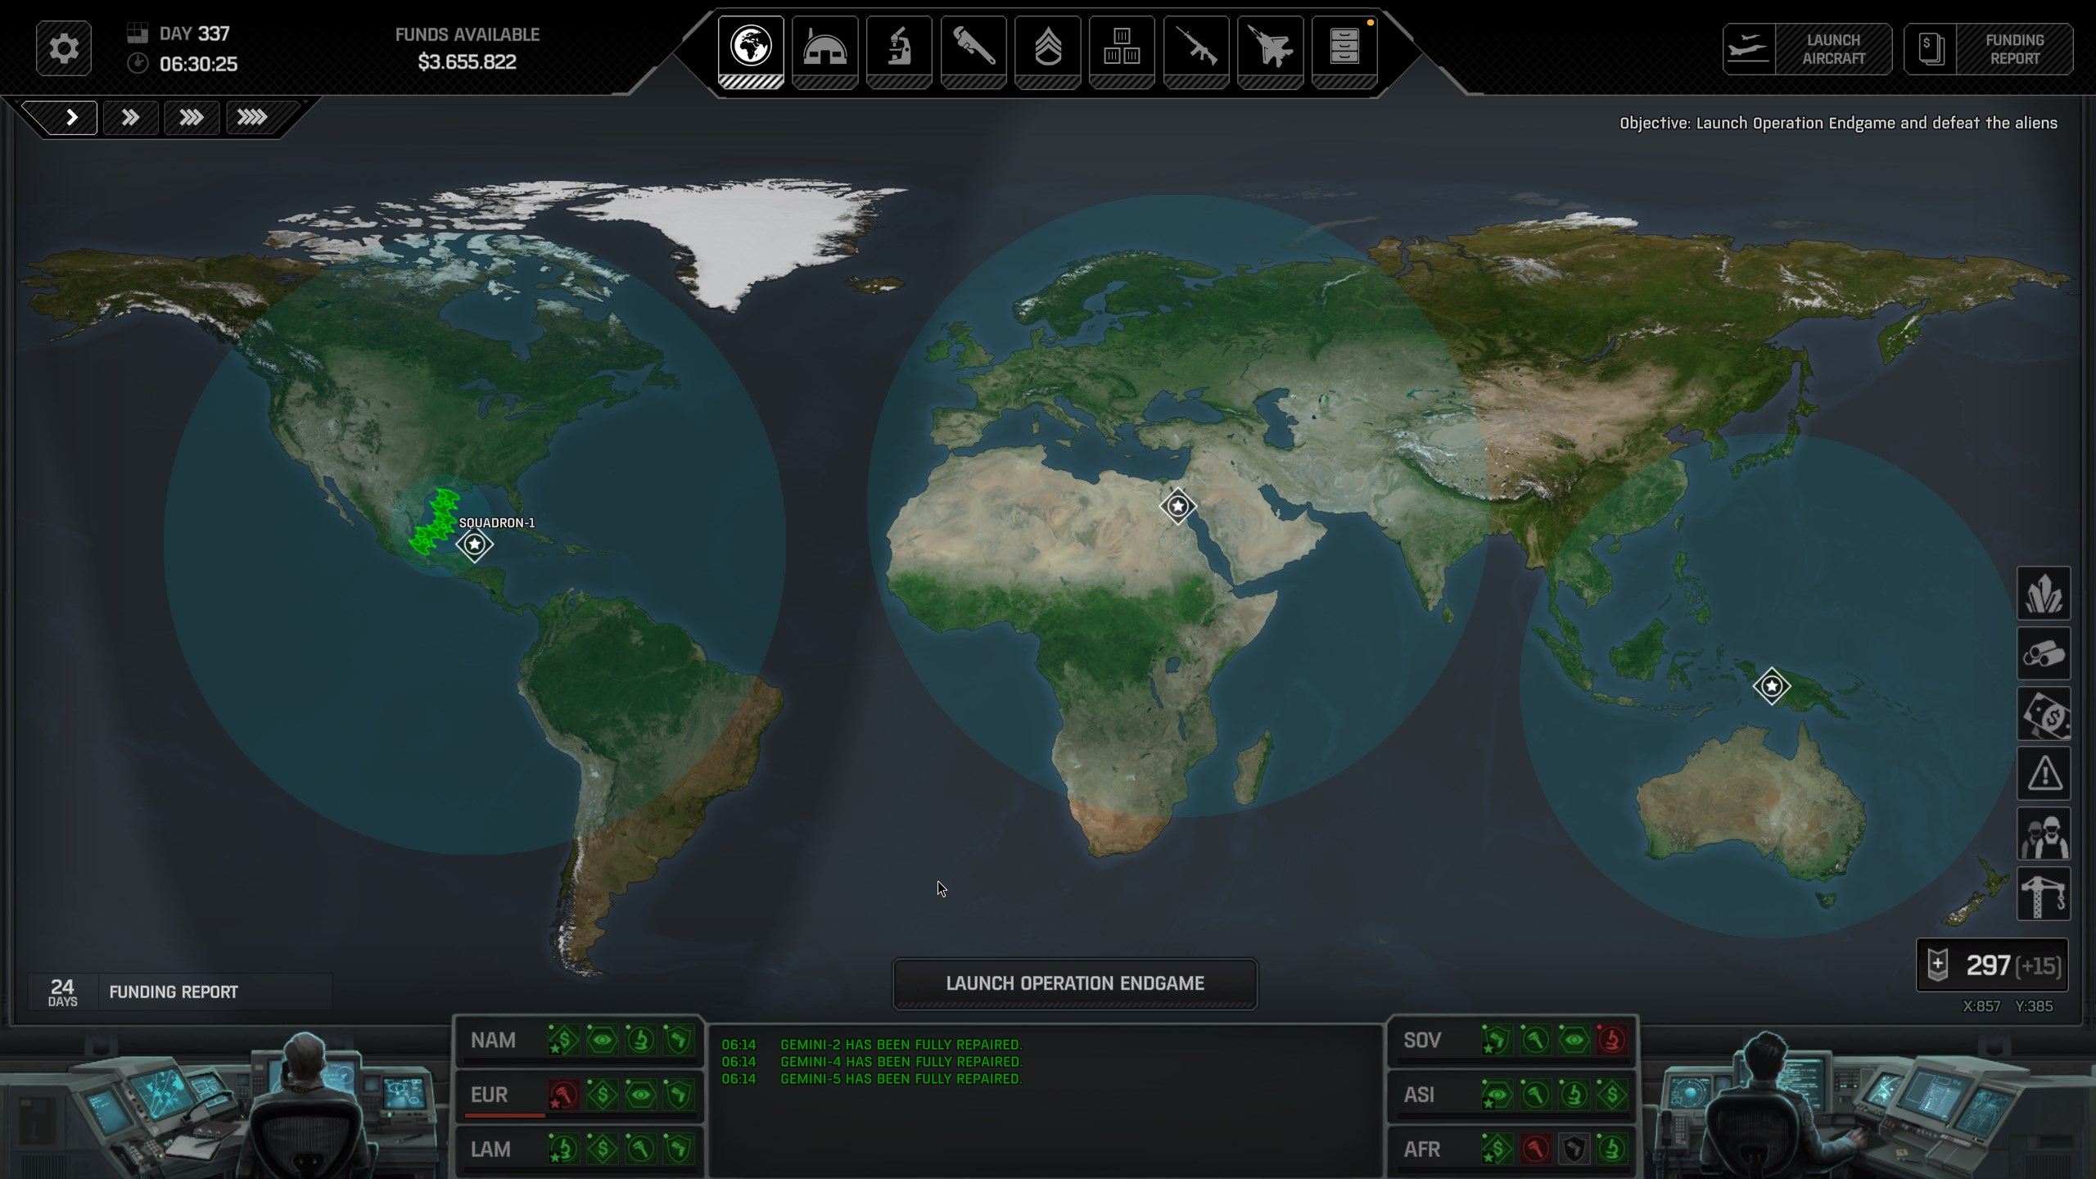This screenshot has height=1179, width=2096.
Task: Click ASI microscope research bonus icon
Action: point(1574,1095)
